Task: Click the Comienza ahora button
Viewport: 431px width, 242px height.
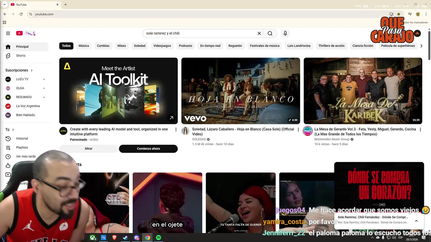Action: tap(148, 149)
